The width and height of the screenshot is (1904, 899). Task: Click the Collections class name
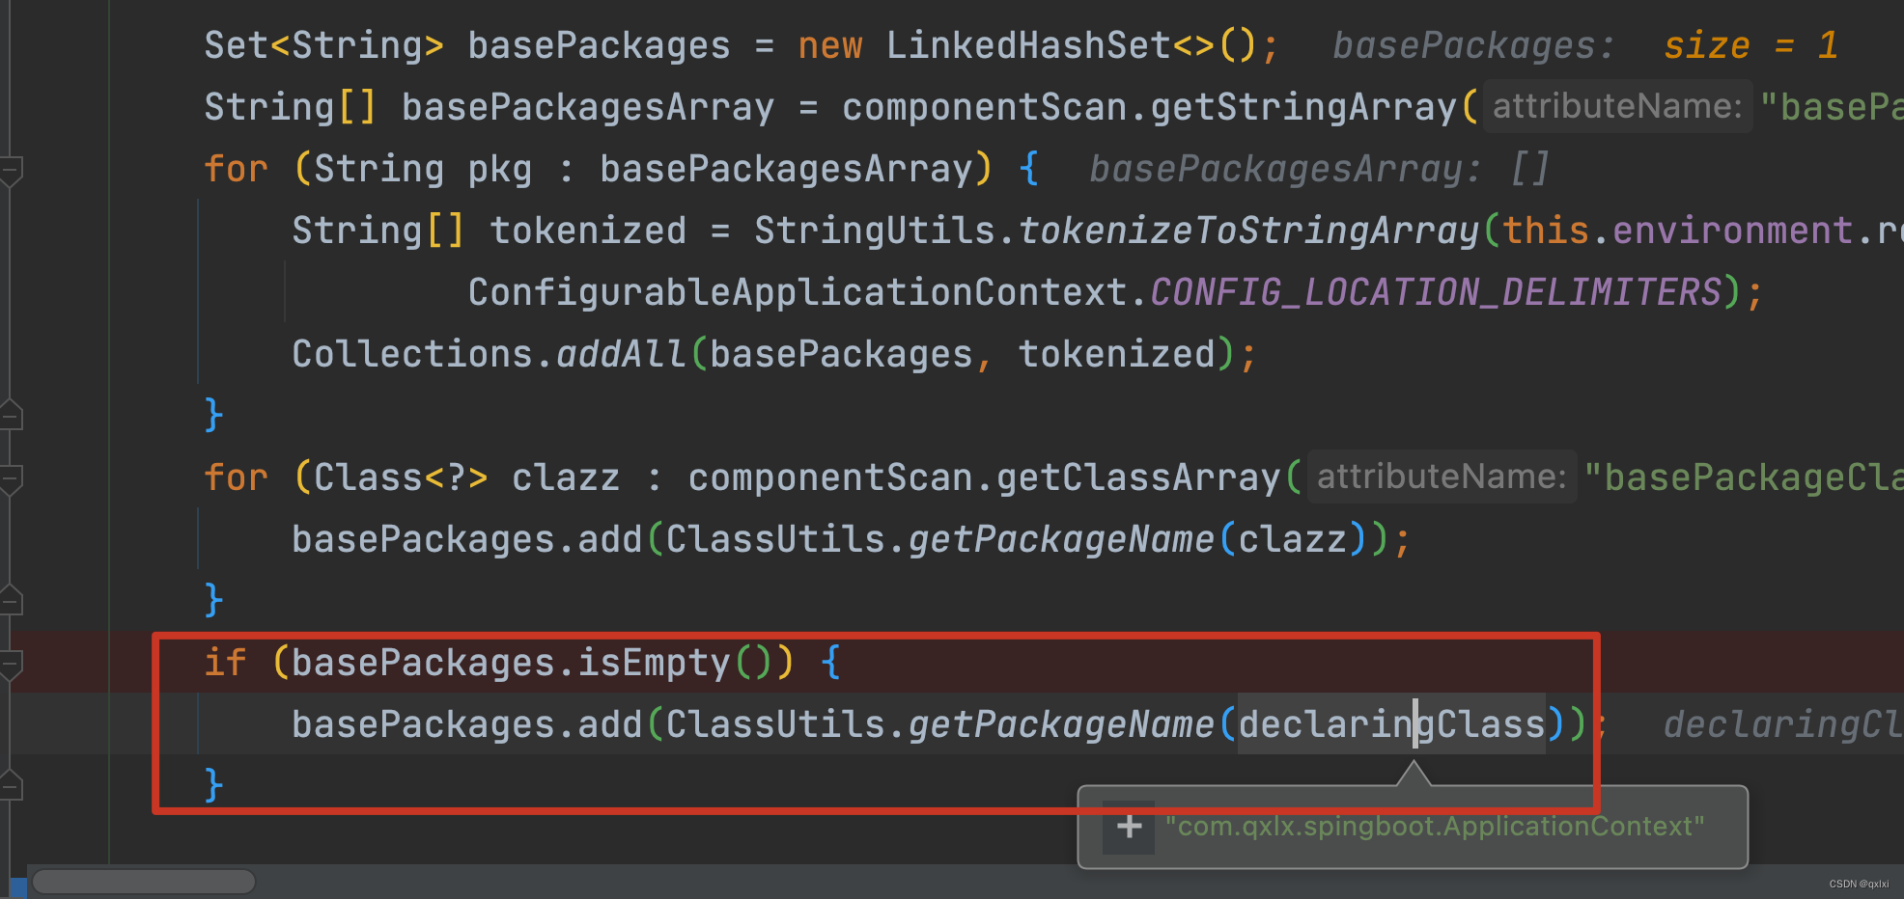point(412,354)
